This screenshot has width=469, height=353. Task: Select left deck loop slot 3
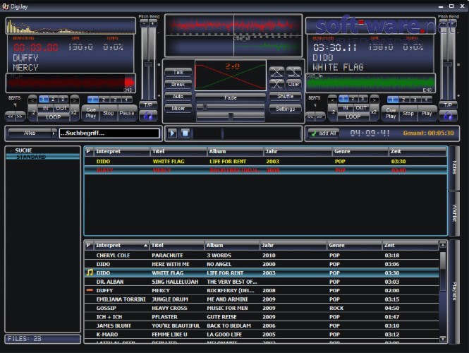[x=63, y=100]
